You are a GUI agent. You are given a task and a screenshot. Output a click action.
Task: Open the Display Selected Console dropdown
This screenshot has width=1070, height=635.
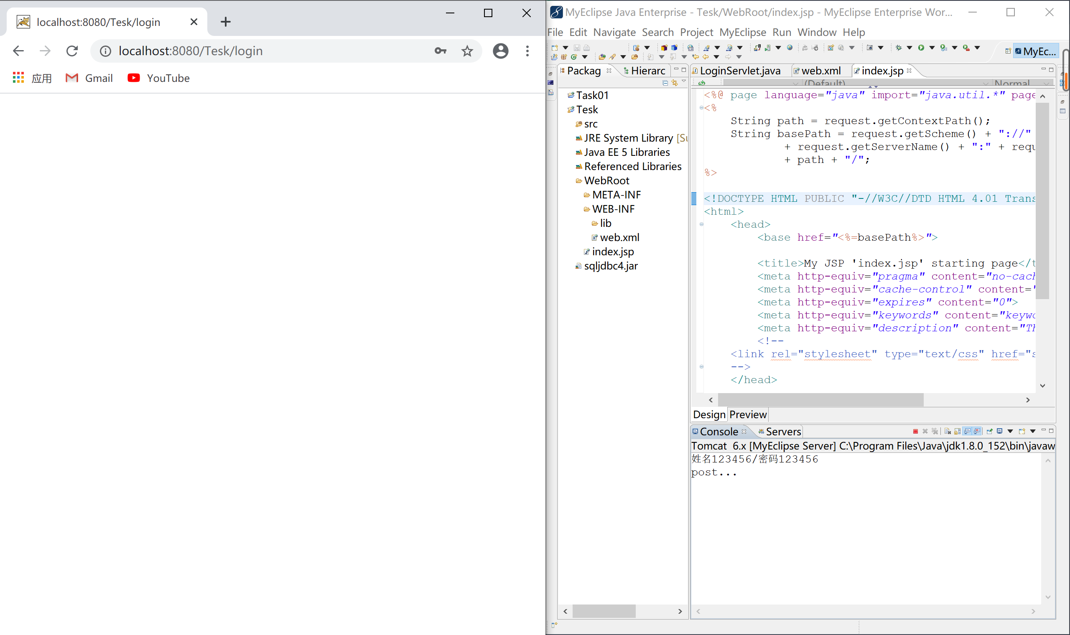coord(1010,431)
